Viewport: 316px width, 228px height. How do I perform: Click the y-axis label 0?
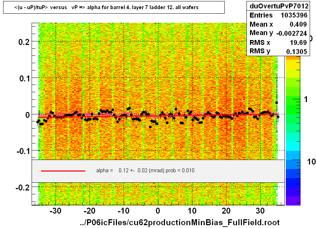click(x=27, y=115)
